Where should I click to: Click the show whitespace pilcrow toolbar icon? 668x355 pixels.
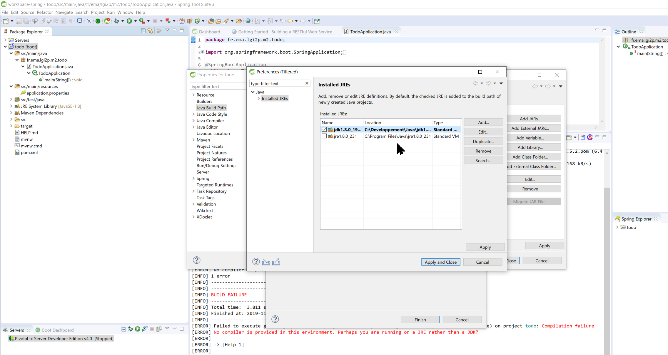70,21
